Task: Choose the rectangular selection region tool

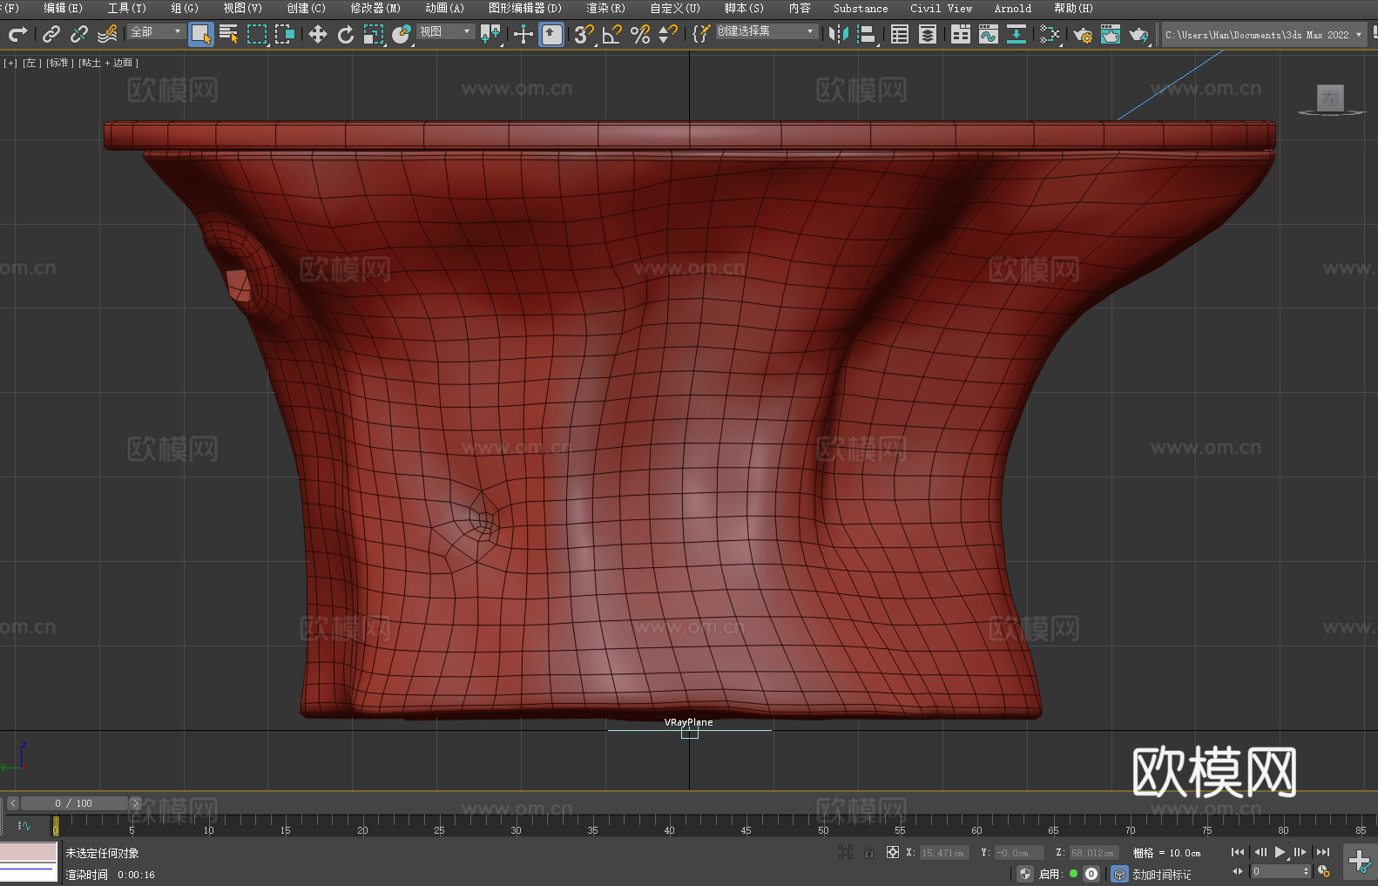Action: click(257, 34)
